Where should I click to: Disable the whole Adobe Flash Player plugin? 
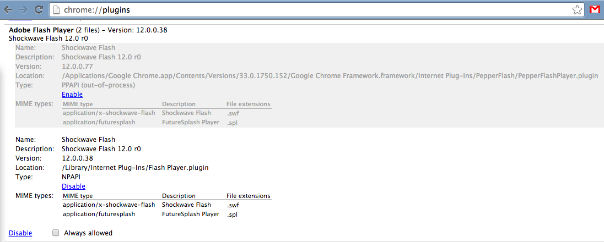[20, 233]
